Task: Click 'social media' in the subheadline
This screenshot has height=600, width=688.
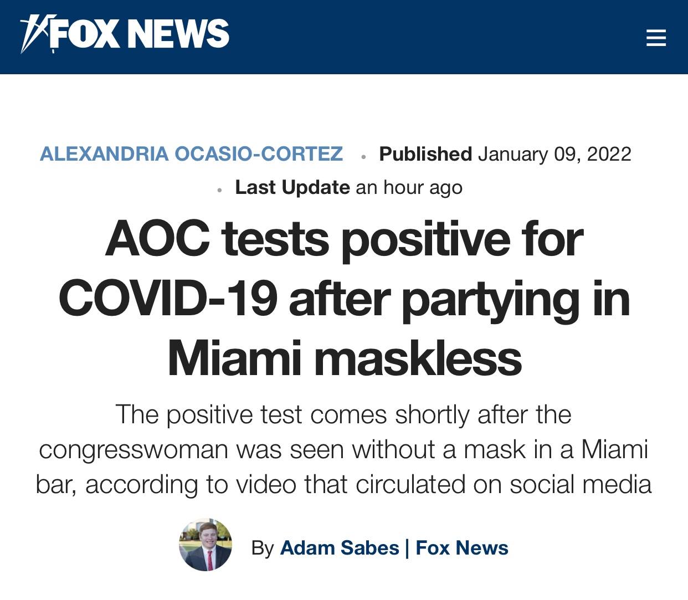Action: click(x=581, y=484)
